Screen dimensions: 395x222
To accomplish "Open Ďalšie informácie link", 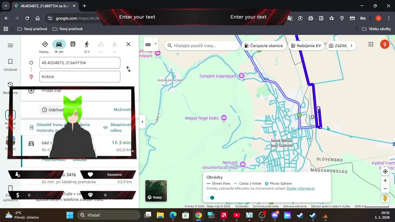I will (301, 188).
